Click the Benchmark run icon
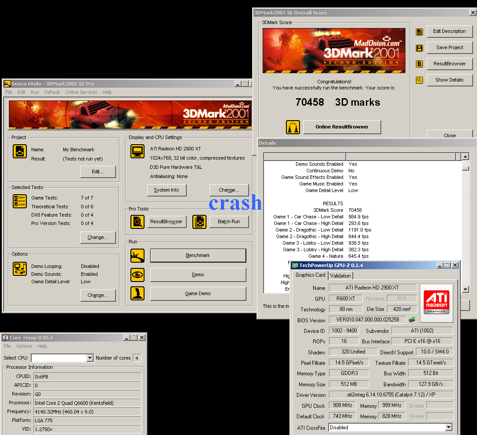This screenshot has width=477, height=435. [137, 256]
